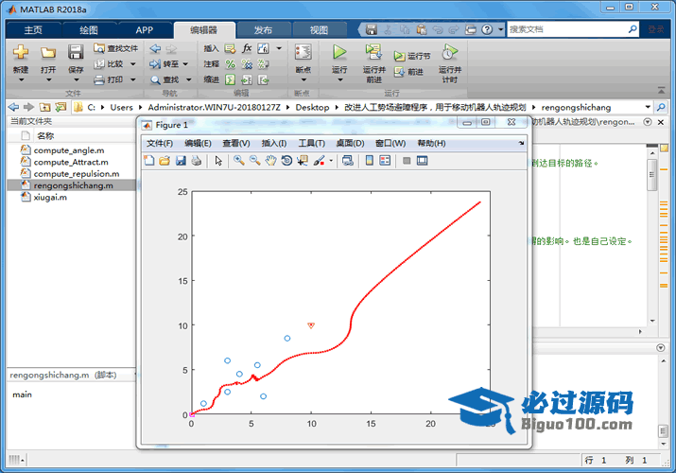Image resolution: width=676 pixels, height=473 pixels.
Task: Click the Advance (前进) button
Action: click(x=408, y=72)
